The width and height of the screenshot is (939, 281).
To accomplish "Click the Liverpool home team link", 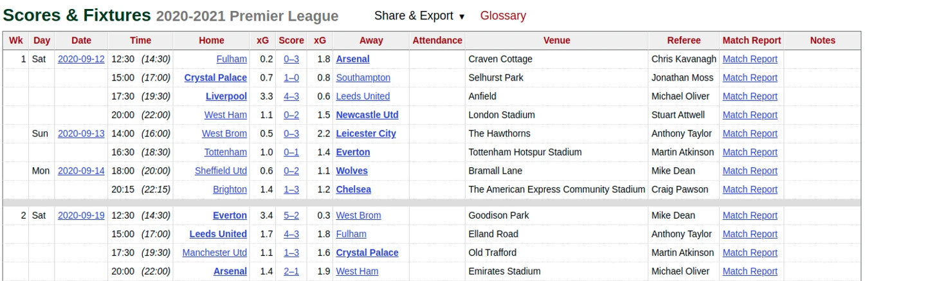I will click(226, 96).
